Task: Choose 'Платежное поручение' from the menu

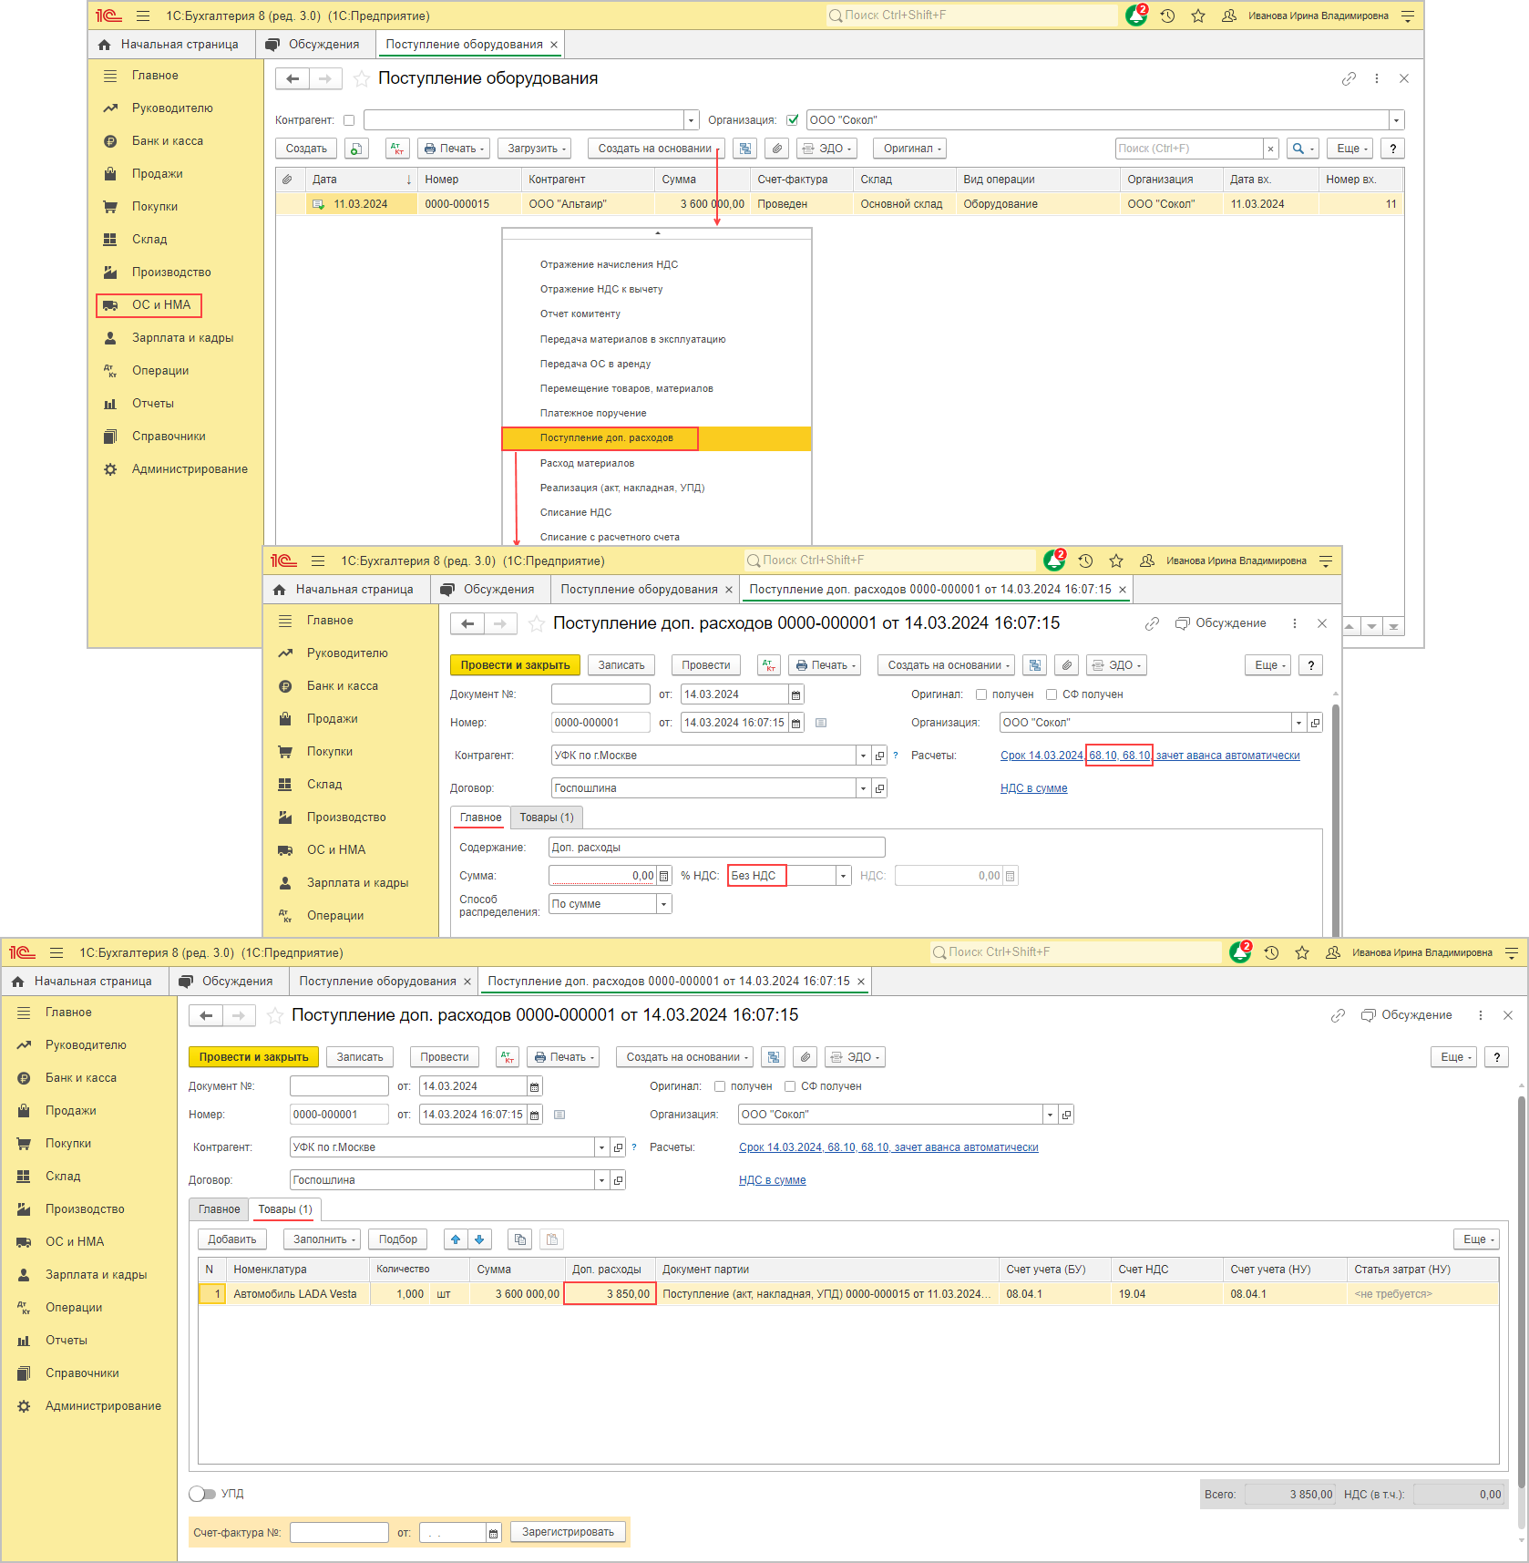Action: pos(593,414)
